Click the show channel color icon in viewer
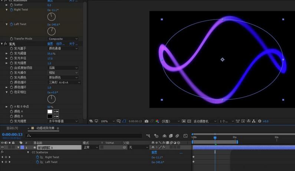295x171 pixels. [x=157, y=121]
